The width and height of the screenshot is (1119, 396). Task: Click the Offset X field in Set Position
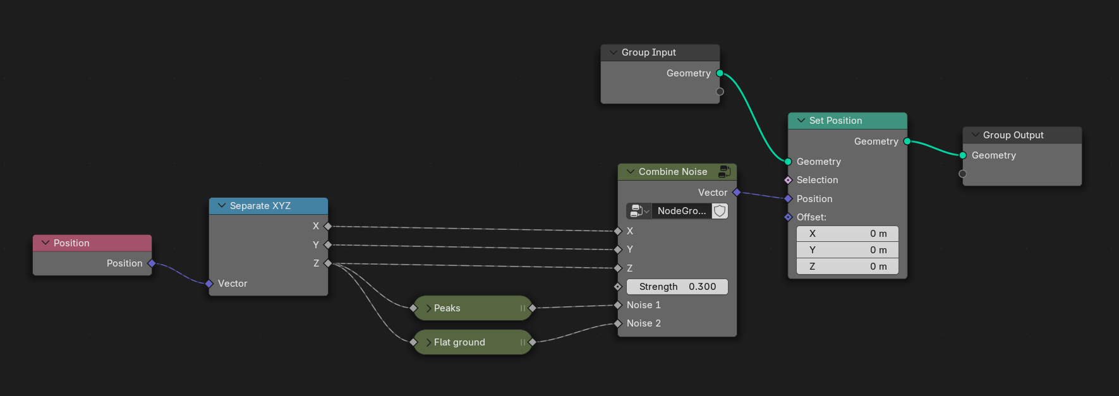click(847, 234)
